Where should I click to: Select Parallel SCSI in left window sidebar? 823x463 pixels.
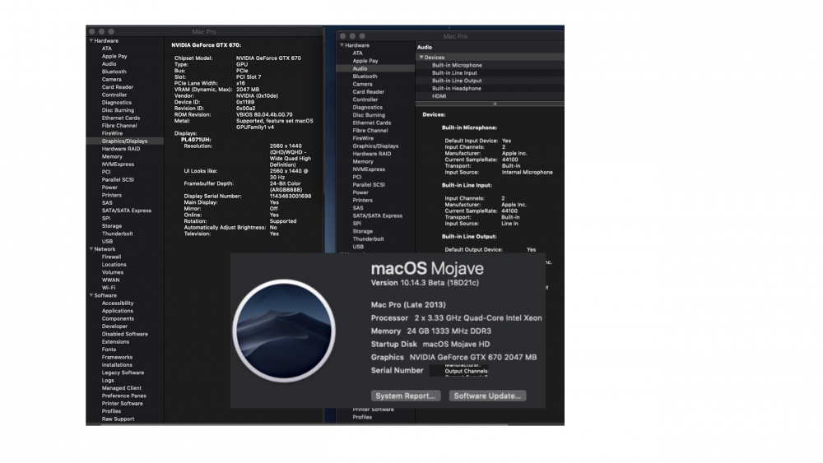click(118, 180)
